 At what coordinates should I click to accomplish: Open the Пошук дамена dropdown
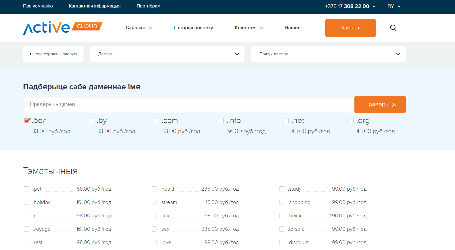click(x=328, y=54)
